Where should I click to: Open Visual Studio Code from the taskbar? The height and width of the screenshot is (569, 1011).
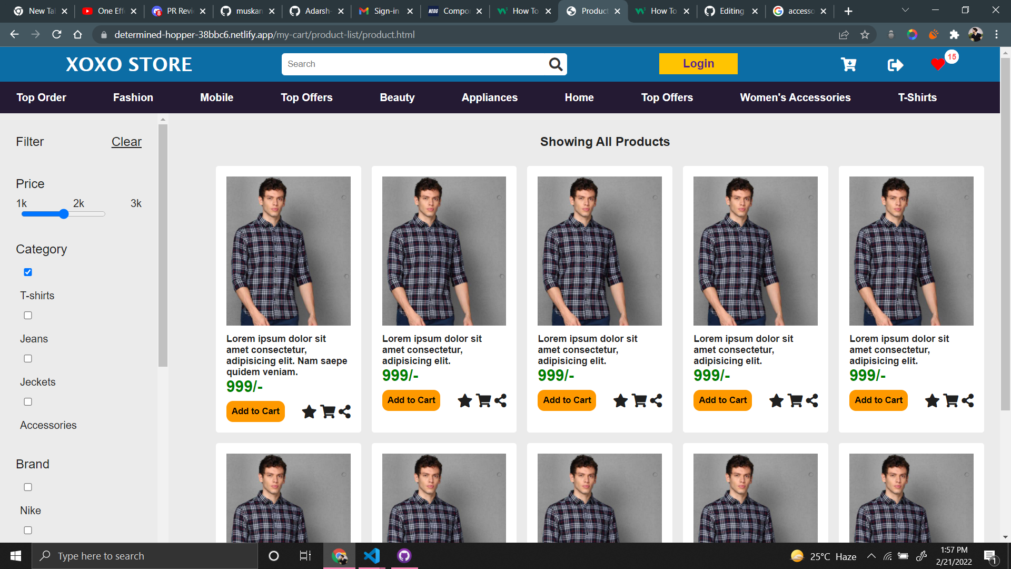coord(372,555)
